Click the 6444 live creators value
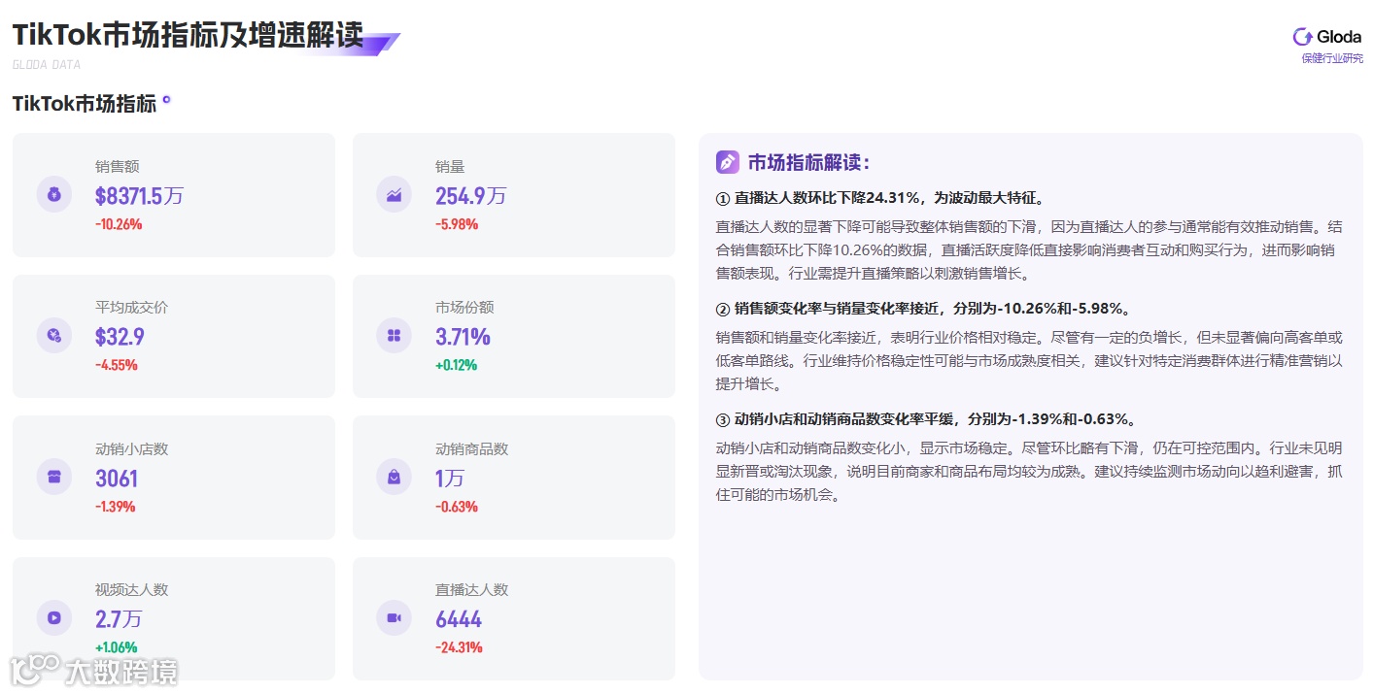1373x695 pixels. coord(459,619)
